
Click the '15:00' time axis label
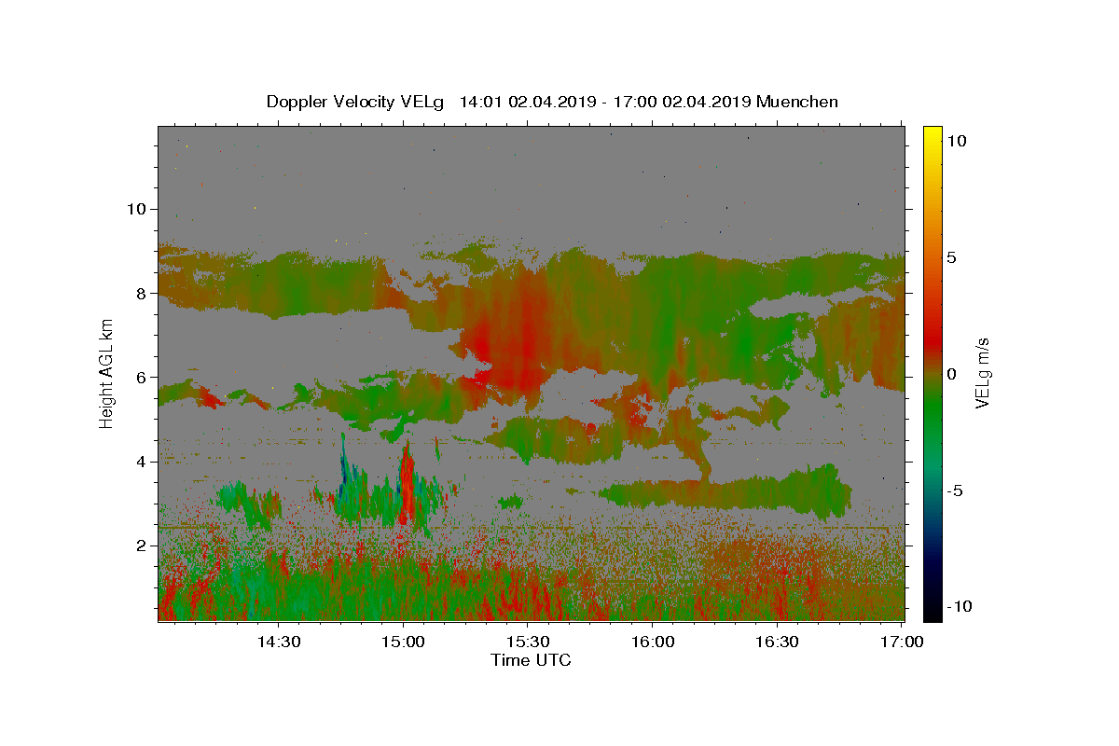click(403, 642)
